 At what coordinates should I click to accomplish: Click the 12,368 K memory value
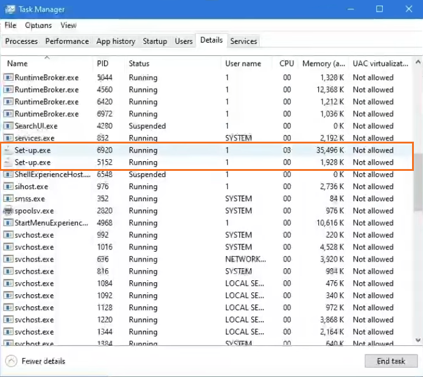click(x=330, y=90)
